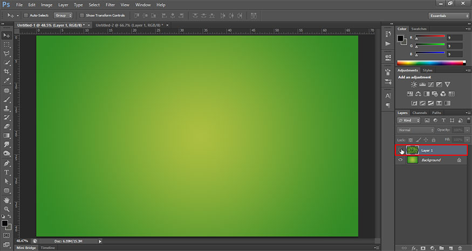472x251 pixels.
Task: Switch to the Channels panel tab
Action: [x=420, y=113]
